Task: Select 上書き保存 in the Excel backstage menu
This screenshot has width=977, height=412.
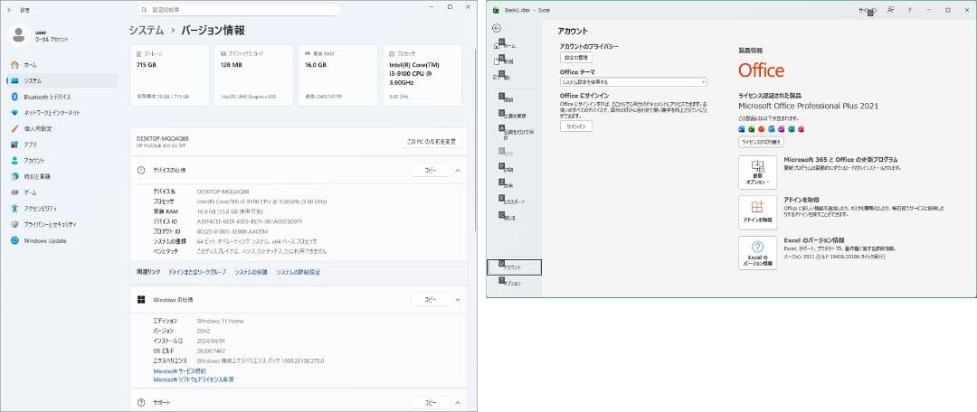Action: pos(514,116)
